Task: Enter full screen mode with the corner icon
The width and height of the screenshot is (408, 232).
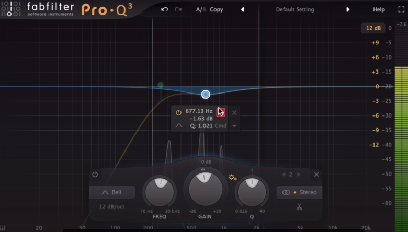Action: 401,9
